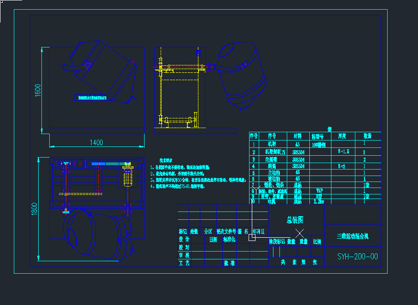This screenshot has height=305, width=418.
Task: Click the SYH-200-00 drawing number
Action: (356, 256)
